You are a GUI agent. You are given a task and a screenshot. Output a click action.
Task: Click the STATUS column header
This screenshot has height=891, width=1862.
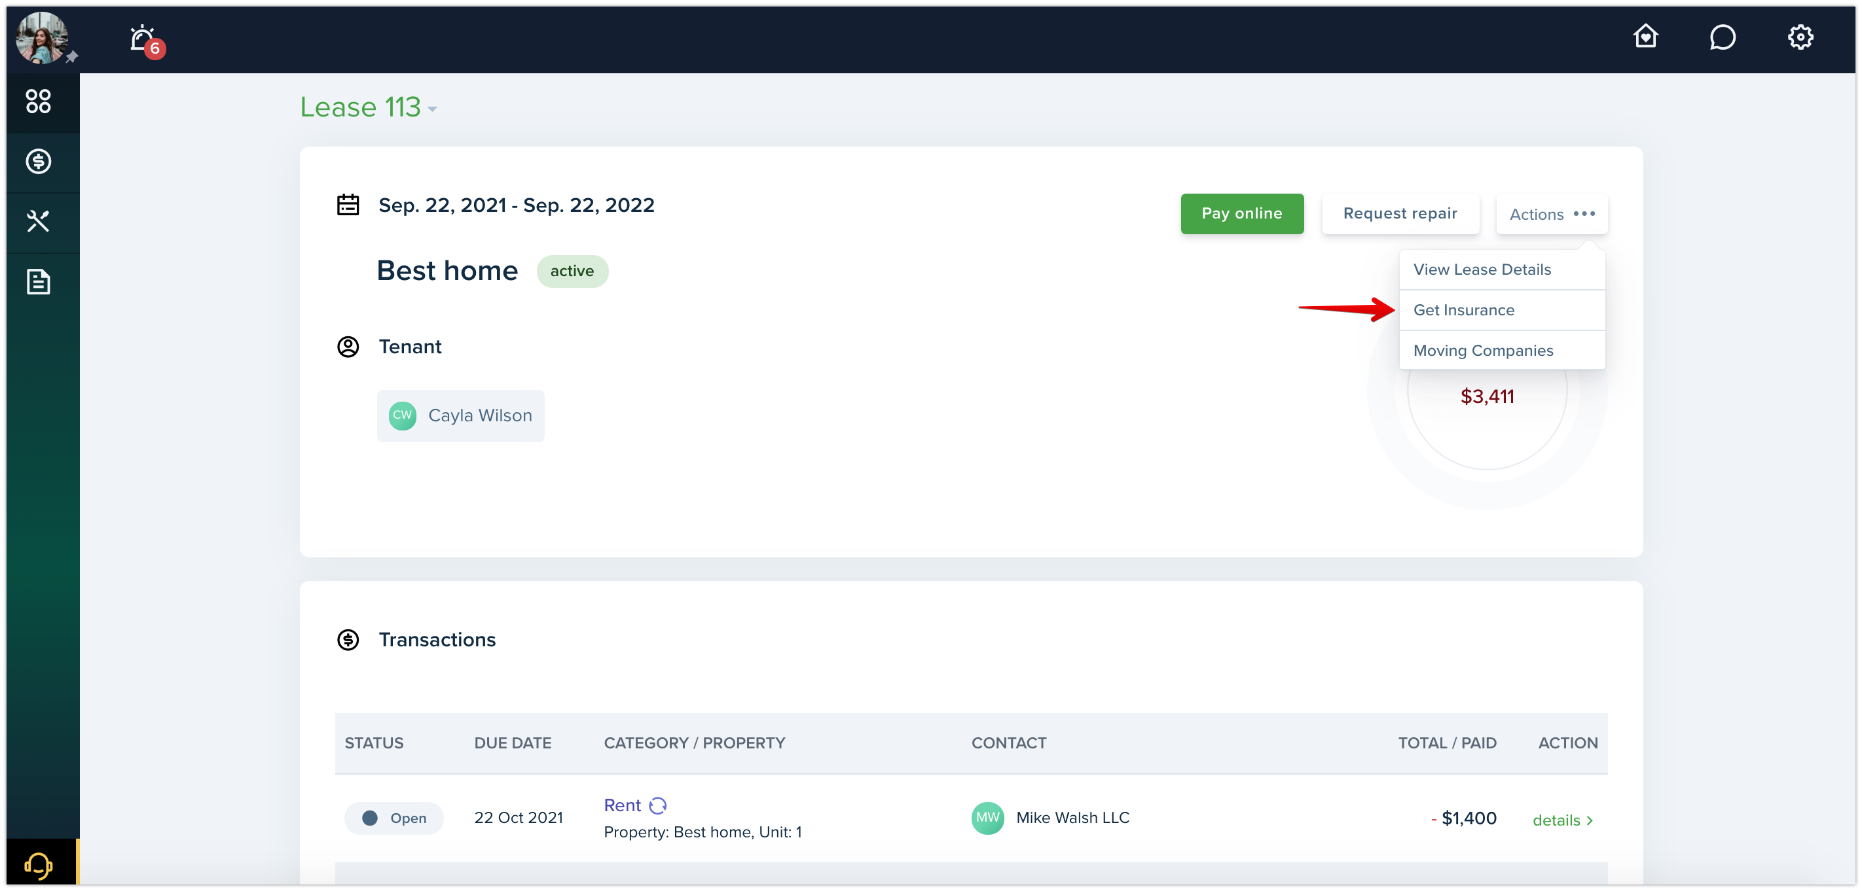(374, 743)
